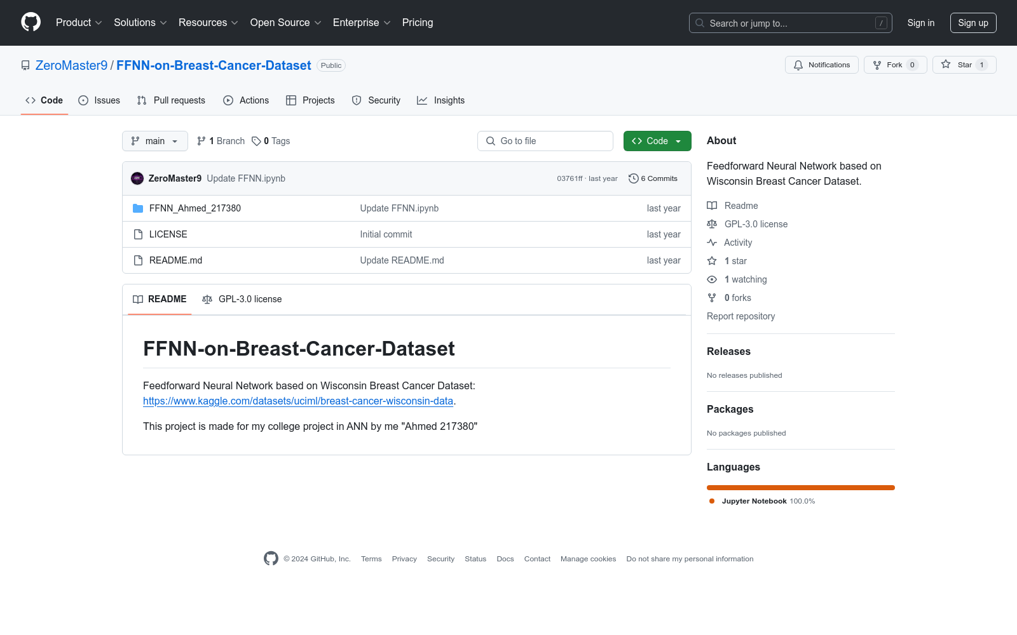Screen dimensions: 1017x635
Task: Click the magnifier icon in Go to file
Action: [491, 141]
